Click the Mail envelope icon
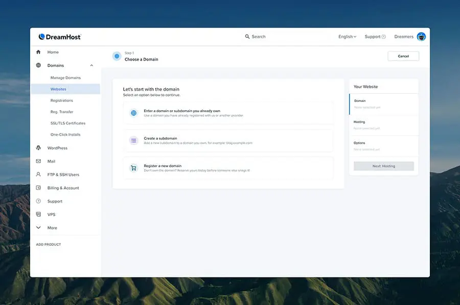 coord(38,161)
